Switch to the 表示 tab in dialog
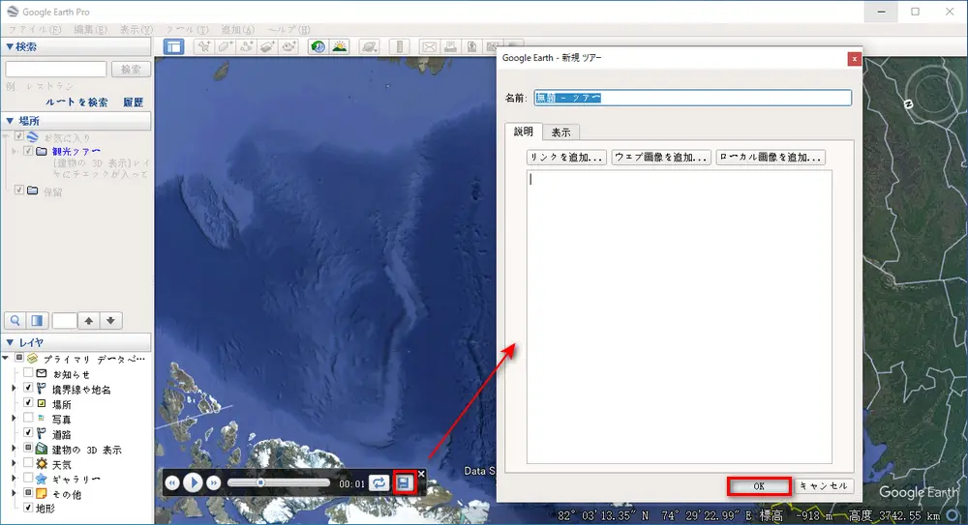Screen dimensions: 968x525 pyautogui.click(x=560, y=131)
